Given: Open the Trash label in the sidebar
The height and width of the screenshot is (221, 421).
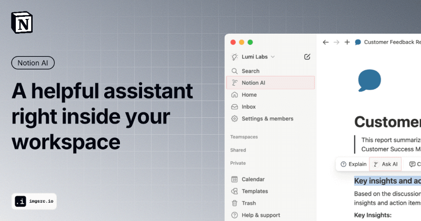Looking at the screenshot, I should pyautogui.click(x=248, y=203).
